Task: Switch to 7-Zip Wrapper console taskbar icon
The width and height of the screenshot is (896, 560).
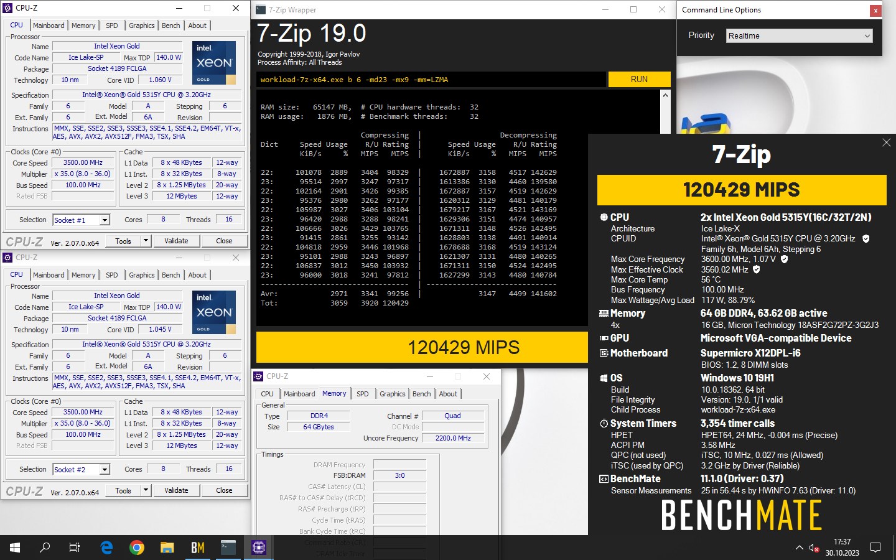Action: pos(228,548)
